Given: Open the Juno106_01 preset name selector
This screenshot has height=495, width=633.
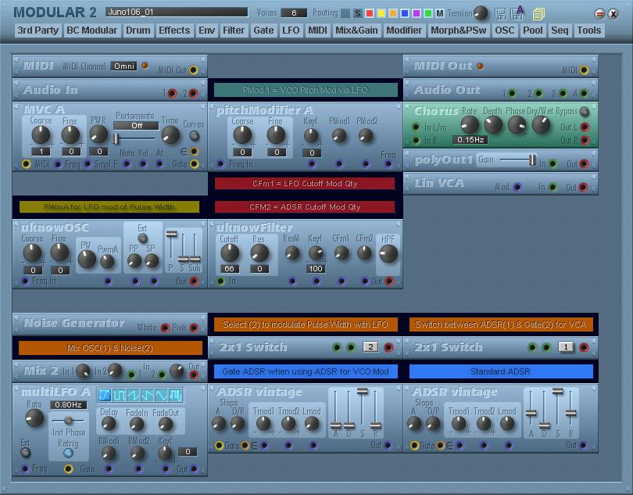Looking at the screenshot, I should [176, 13].
